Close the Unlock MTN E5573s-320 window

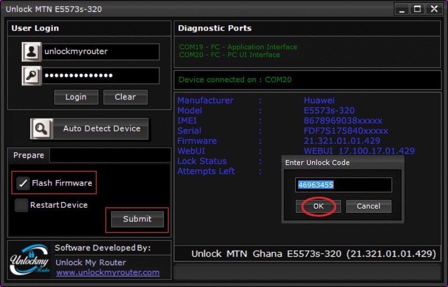[434, 10]
